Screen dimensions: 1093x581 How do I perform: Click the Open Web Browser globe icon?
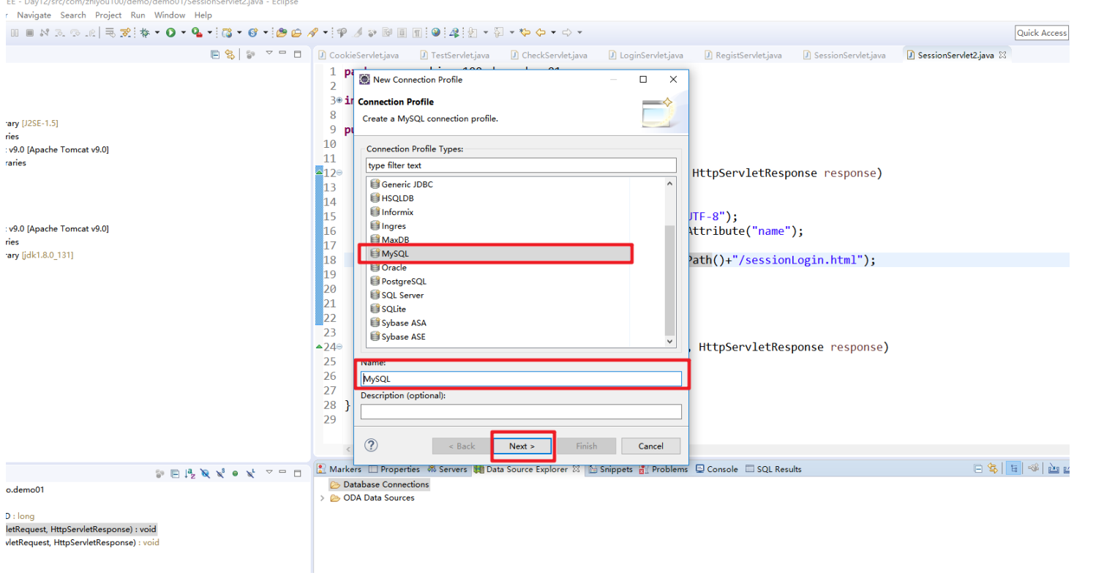[435, 32]
